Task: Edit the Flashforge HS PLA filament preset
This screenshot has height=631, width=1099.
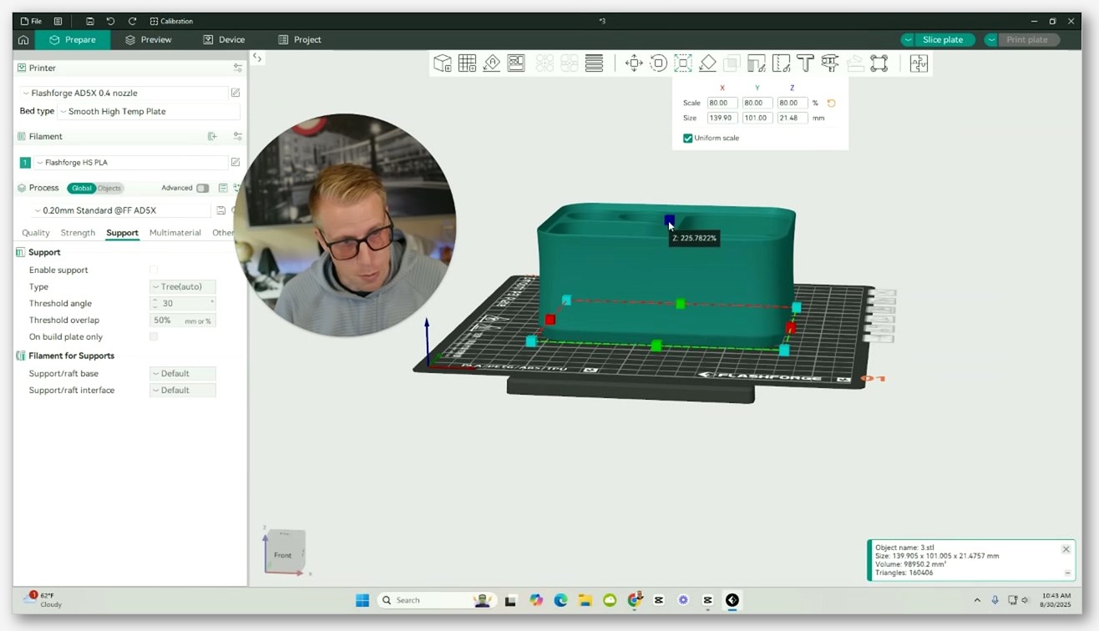Action: tap(235, 162)
